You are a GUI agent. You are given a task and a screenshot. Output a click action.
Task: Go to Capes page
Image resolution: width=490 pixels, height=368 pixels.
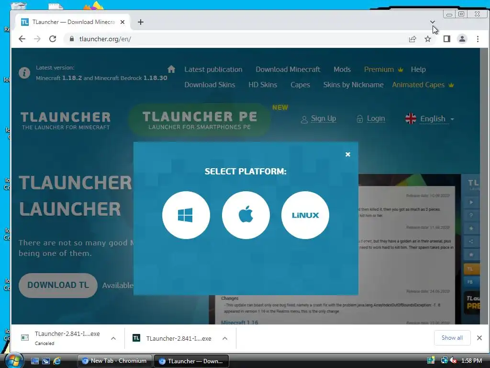(x=300, y=85)
